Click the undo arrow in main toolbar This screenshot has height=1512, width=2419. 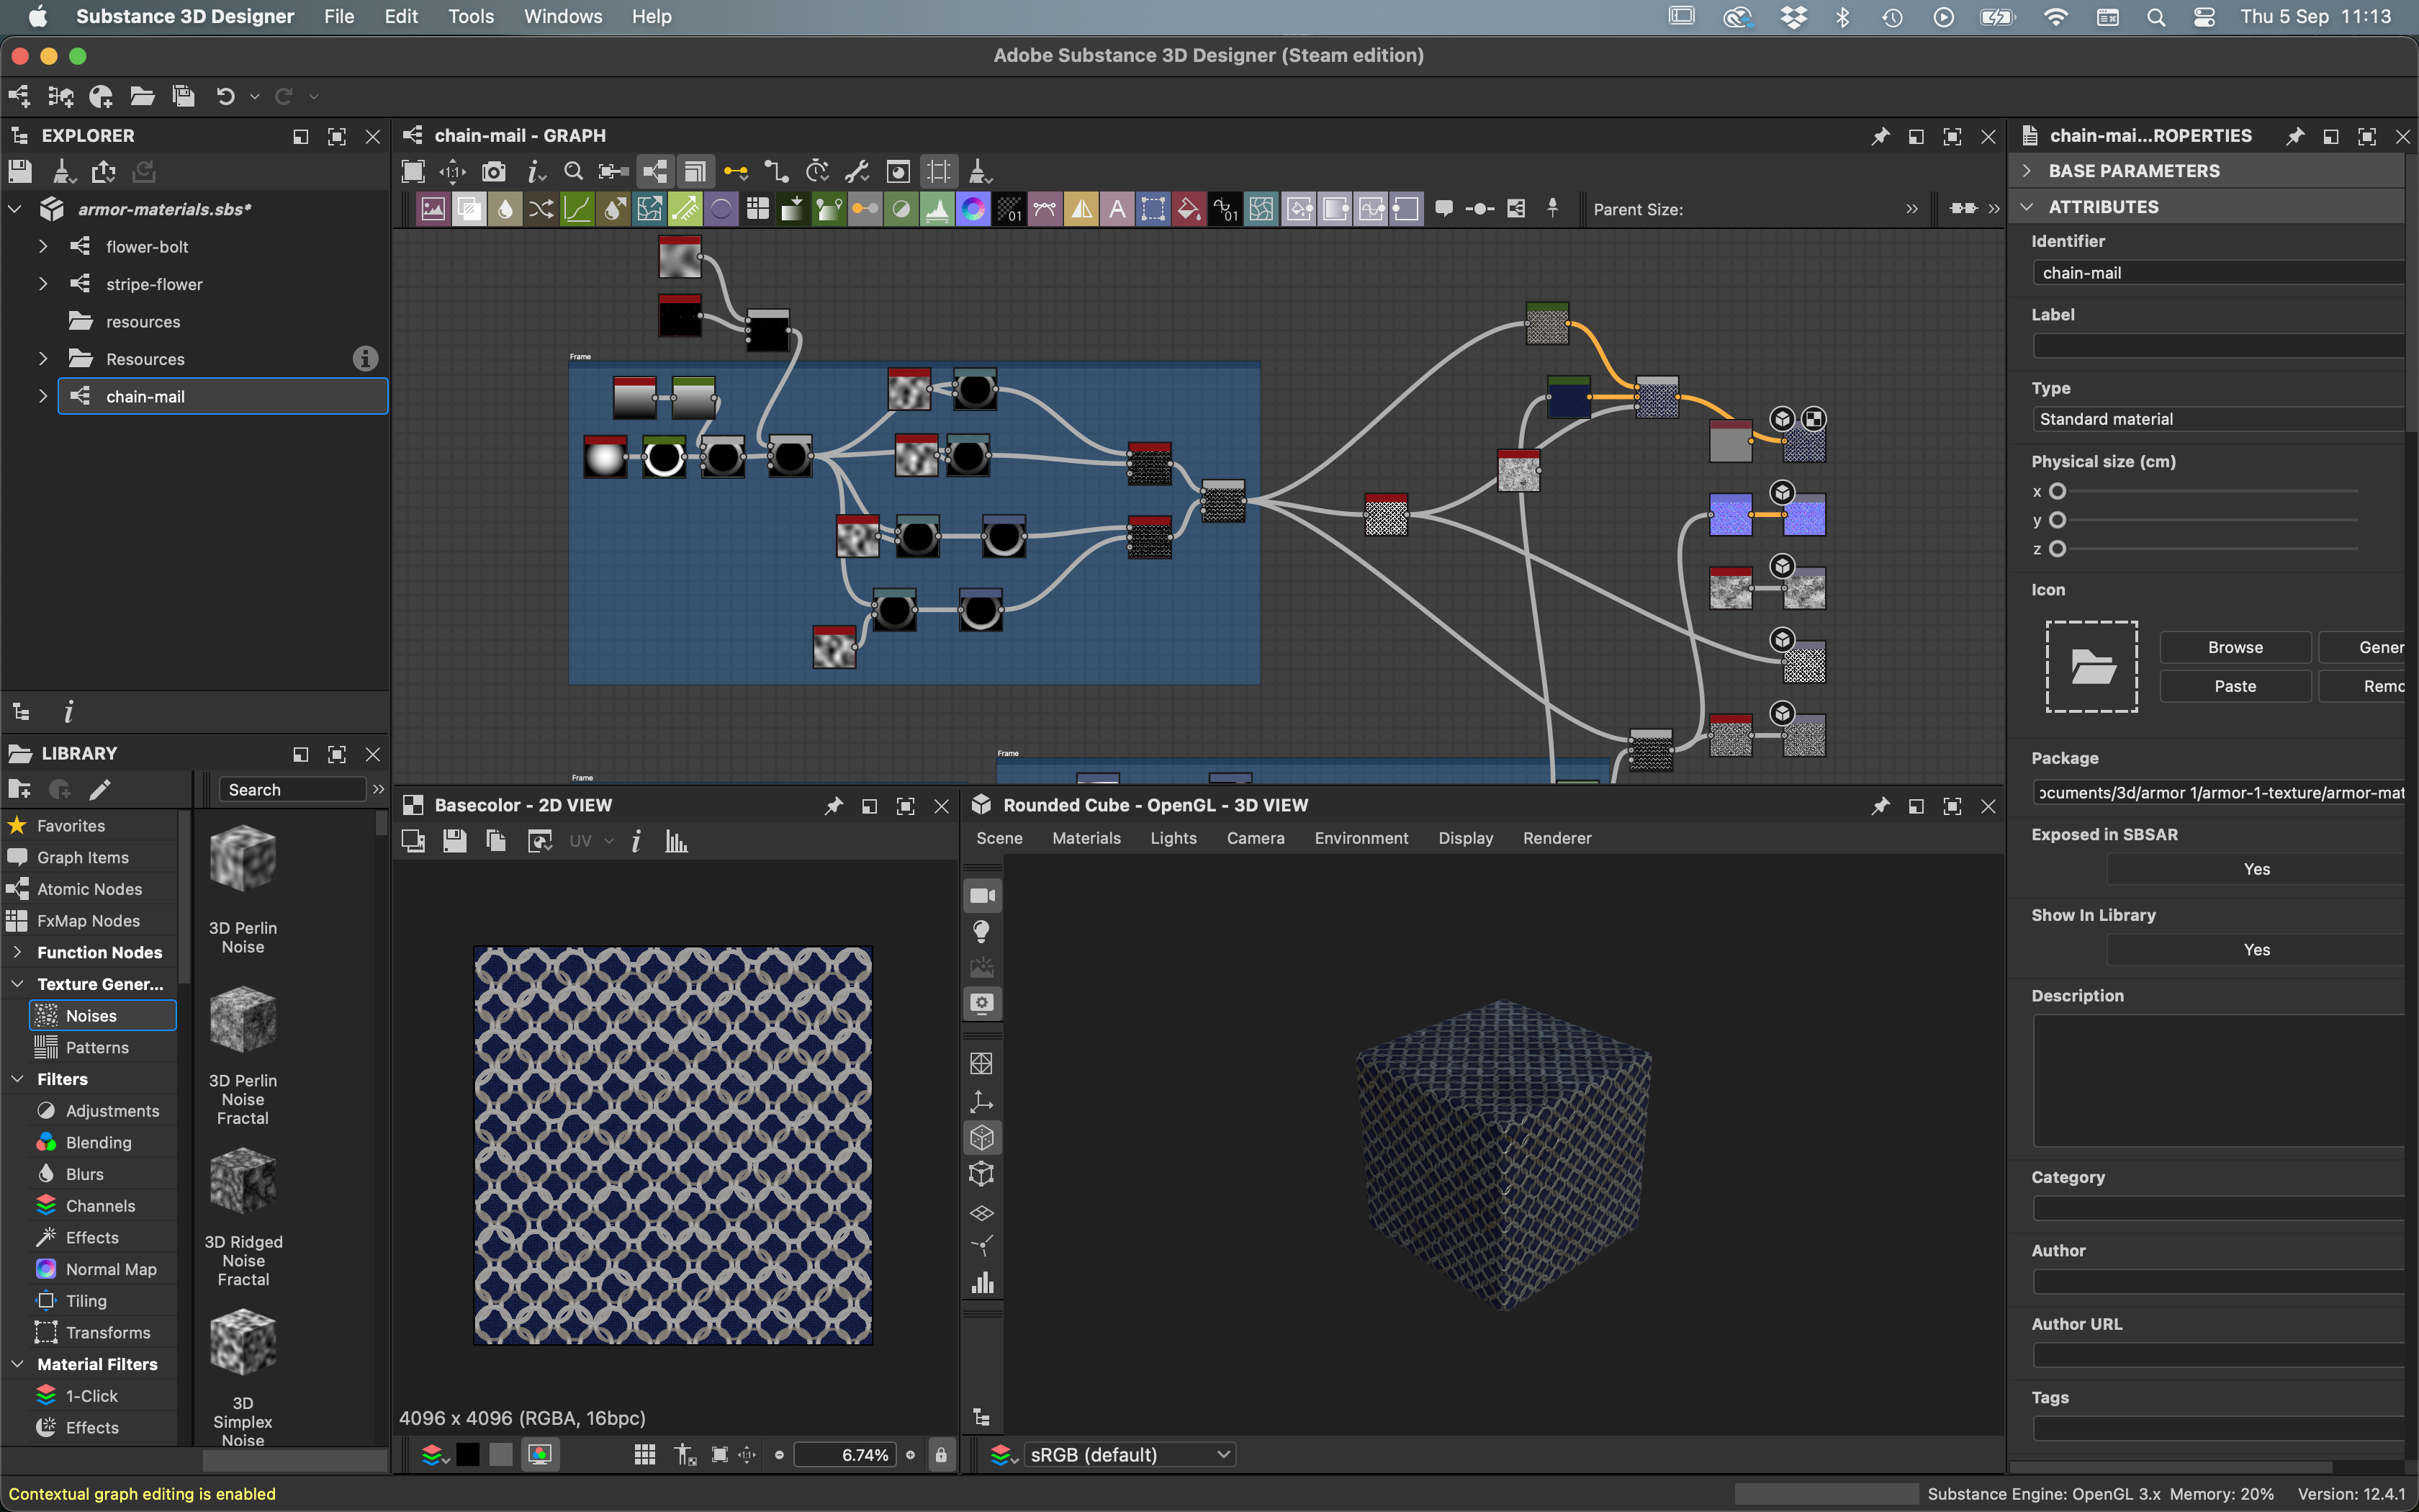point(226,96)
